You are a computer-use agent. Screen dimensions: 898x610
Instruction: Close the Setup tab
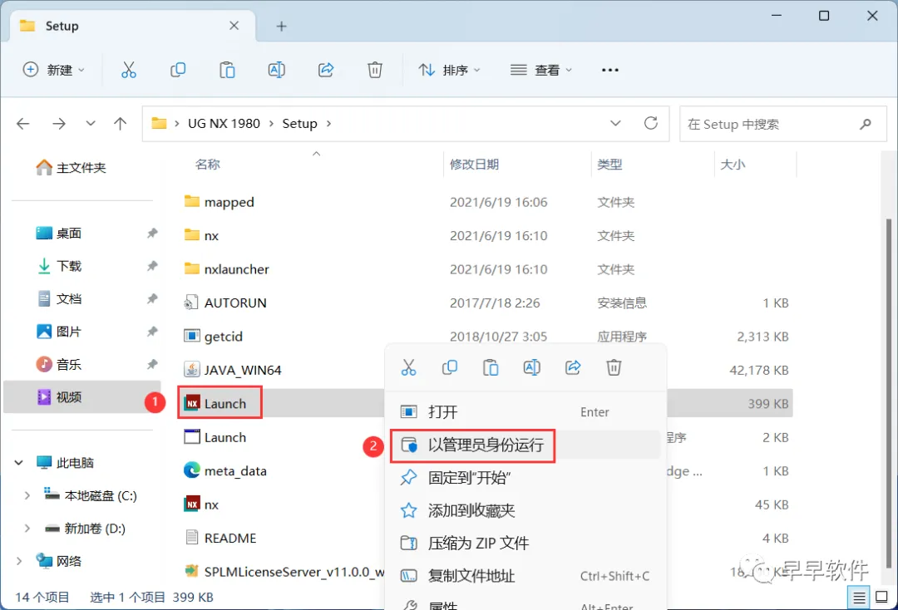click(x=234, y=26)
